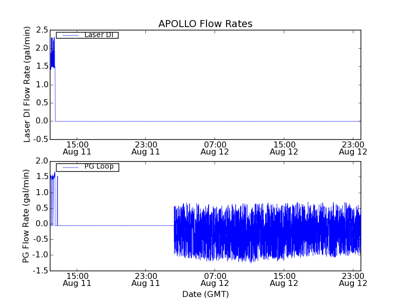Click the 1.0 tick on PG Flow axis
This screenshot has height=301, width=401.
pyautogui.click(x=42, y=193)
